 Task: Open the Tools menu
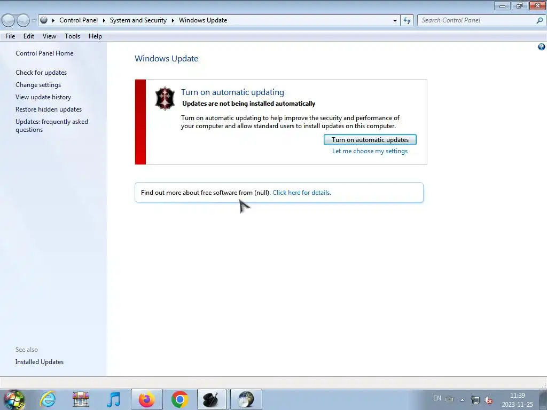click(x=72, y=36)
